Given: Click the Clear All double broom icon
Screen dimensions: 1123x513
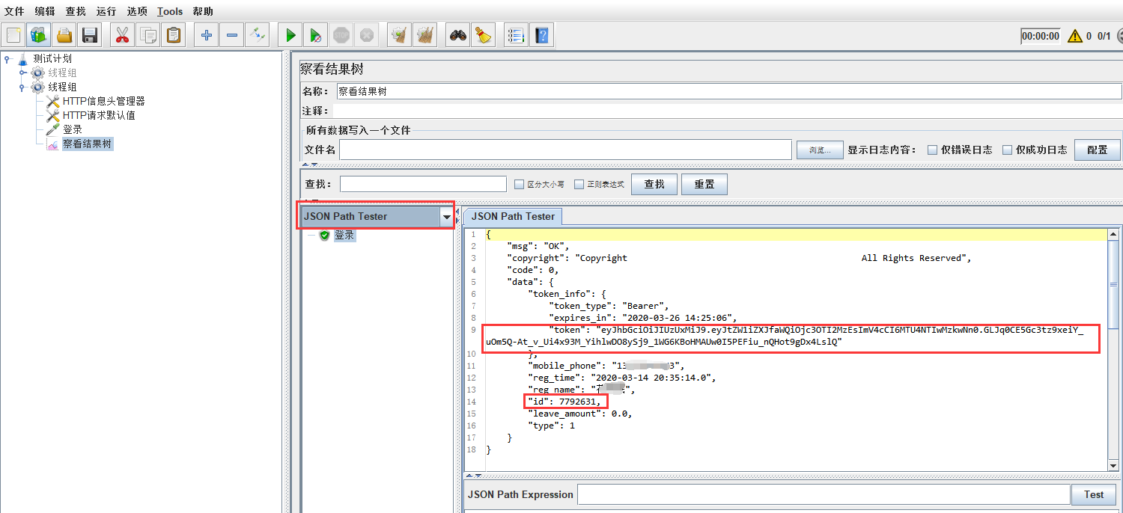Looking at the screenshot, I should click(x=425, y=35).
